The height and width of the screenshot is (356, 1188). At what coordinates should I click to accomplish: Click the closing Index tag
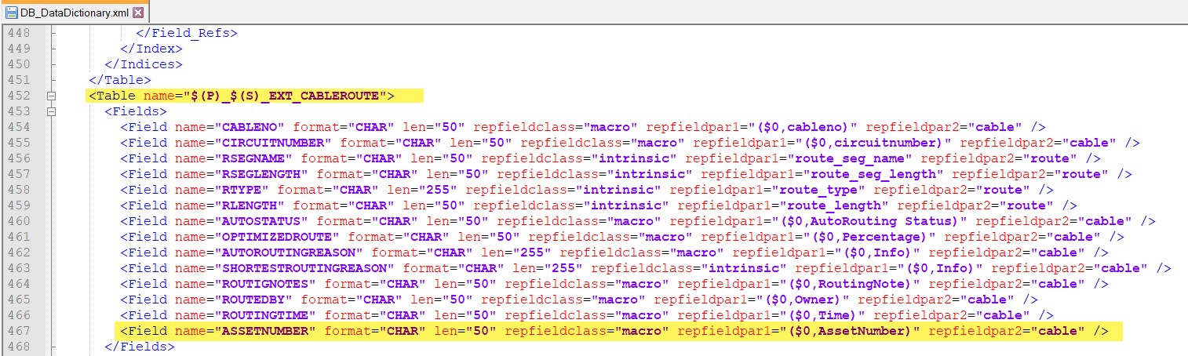pyautogui.click(x=151, y=49)
